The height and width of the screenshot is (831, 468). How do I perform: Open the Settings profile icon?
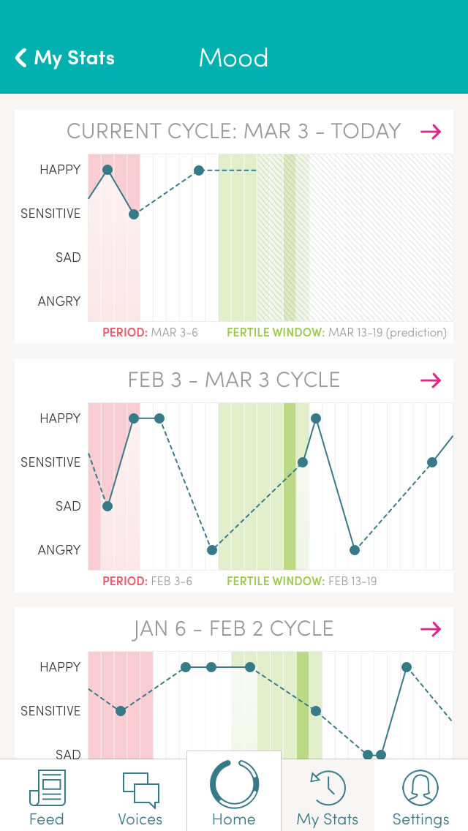pos(420,789)
